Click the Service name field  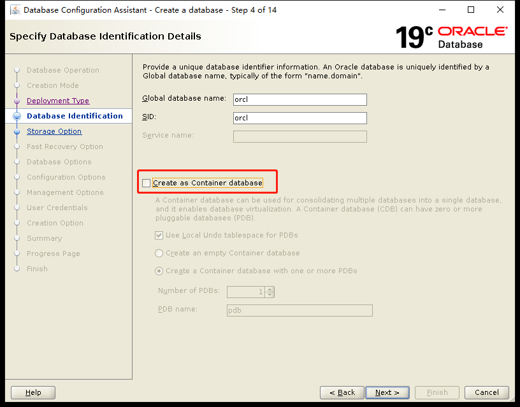[x=300, y=136]
